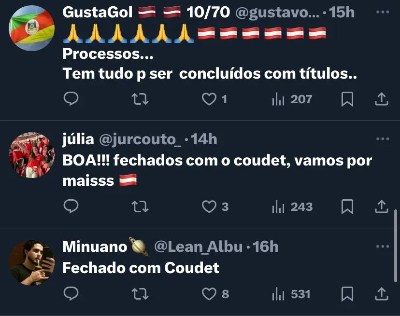Screen dimensions: 400x316
Task: Retweet júlia's coudet tweet
Action: [x=140, y=206]
